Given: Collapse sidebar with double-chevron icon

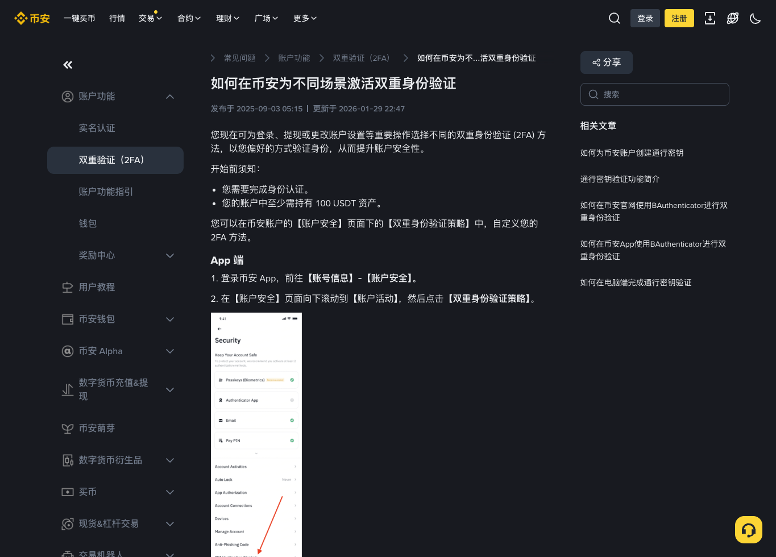Looking at the screenshot, I should point(68,65).
